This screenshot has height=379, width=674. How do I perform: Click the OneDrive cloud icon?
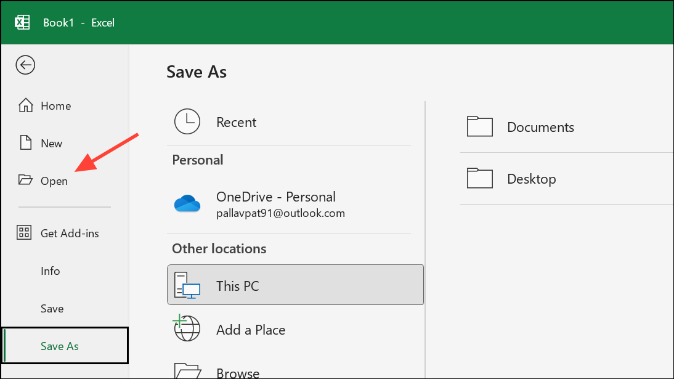[187, 203]
